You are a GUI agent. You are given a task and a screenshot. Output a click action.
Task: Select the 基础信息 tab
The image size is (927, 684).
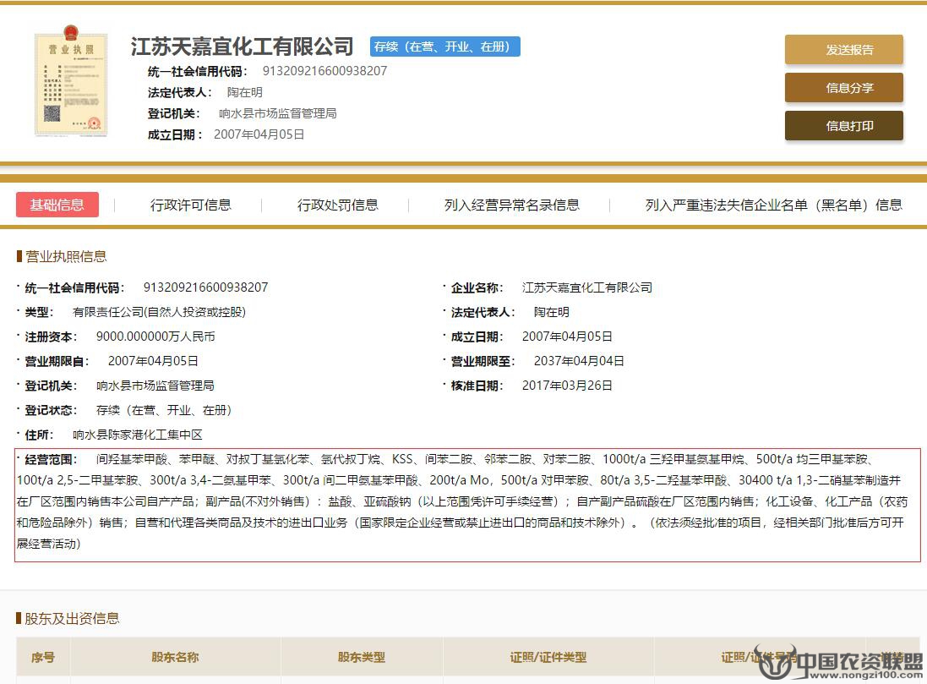point(57,205)
